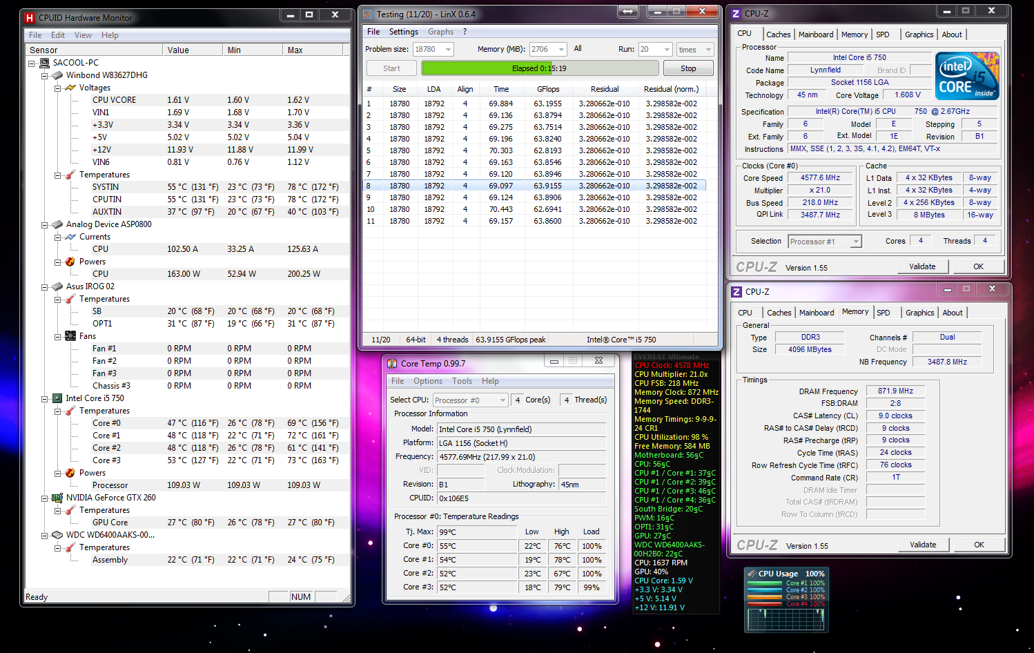Open the Options menu in Core Temp
The height and width of the screenshot is (653, 1034).
click(x=427, y=381)
